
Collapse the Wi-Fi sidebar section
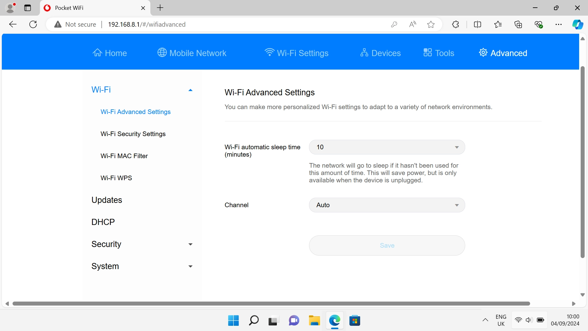[190, 90]
